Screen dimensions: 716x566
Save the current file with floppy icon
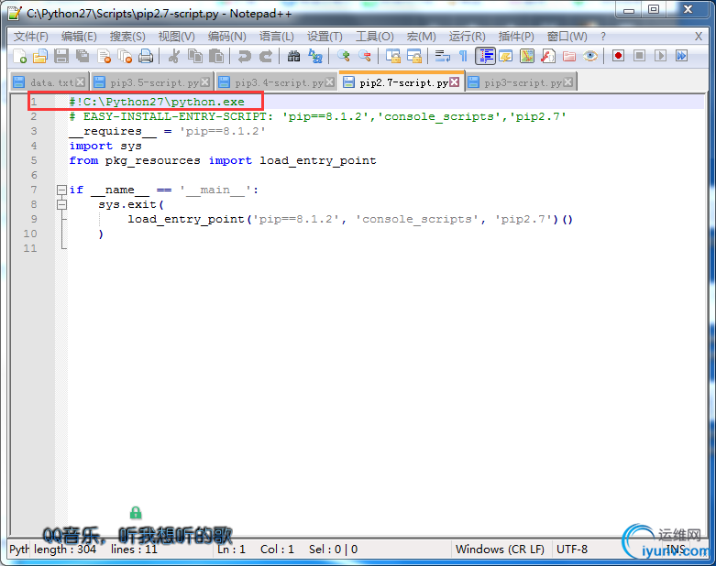point(61,56)
